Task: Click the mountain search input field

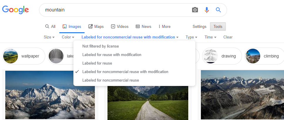Action: click(117, 10)
